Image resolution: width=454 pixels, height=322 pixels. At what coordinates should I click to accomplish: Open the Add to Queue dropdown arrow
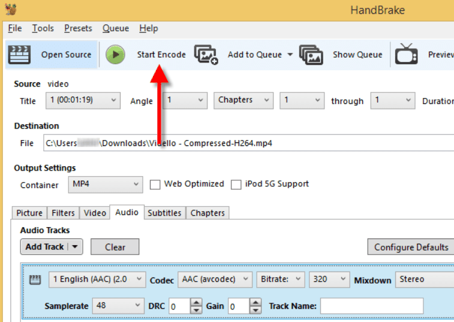290,55
